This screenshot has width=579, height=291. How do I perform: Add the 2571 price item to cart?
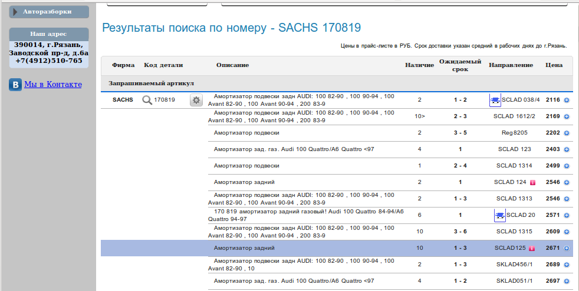click(567, 216)
